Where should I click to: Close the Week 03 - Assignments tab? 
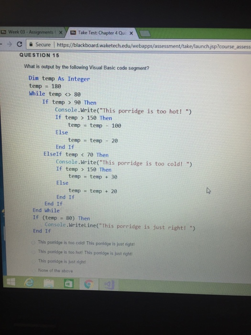61,33
